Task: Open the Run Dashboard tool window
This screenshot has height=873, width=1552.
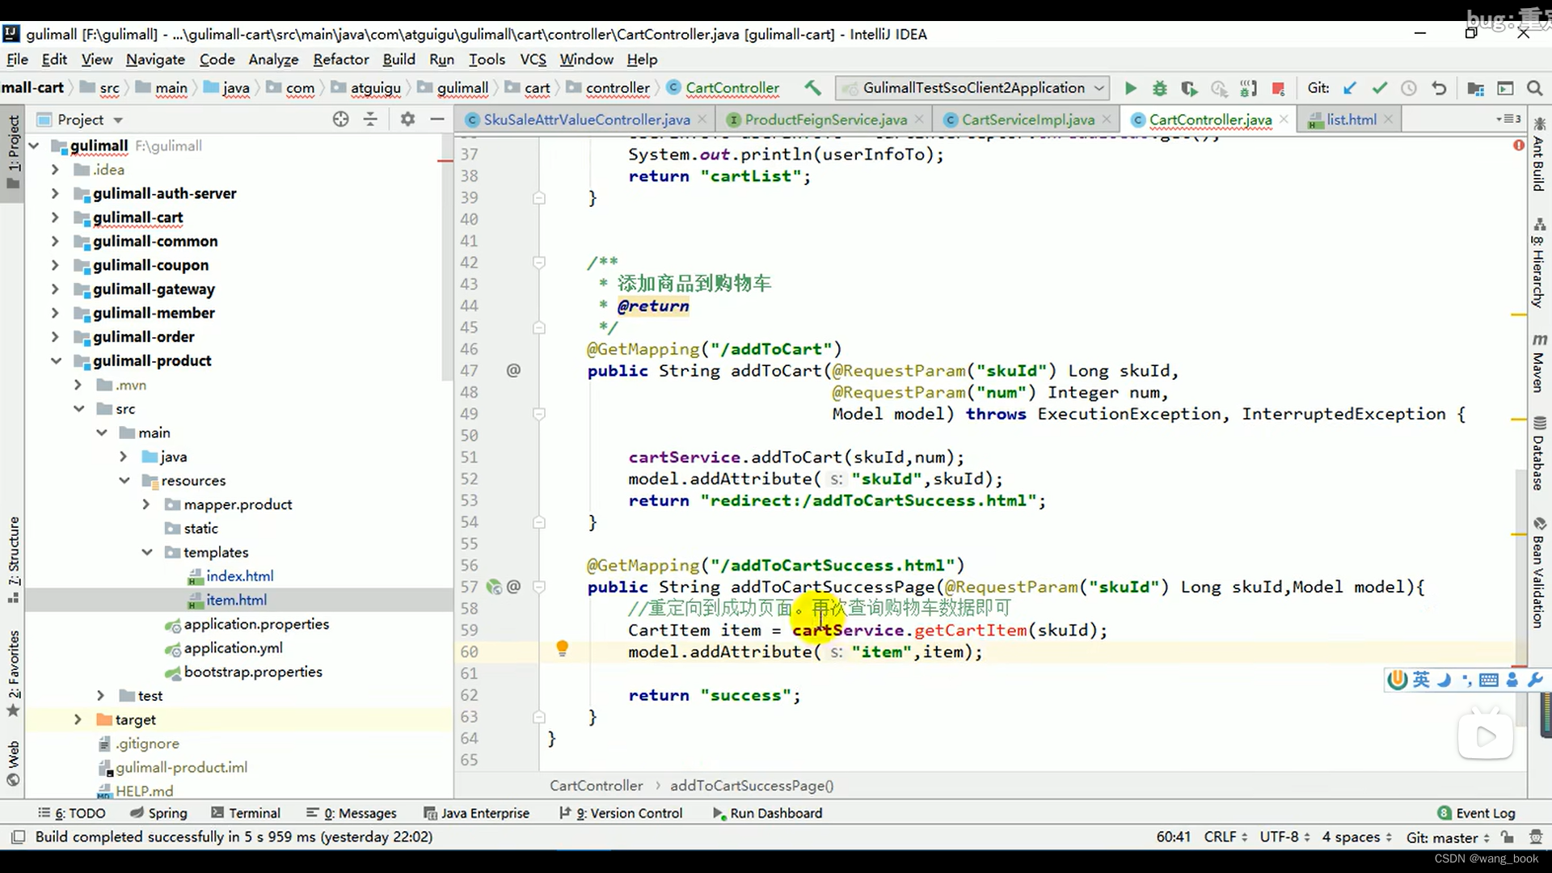Action: coord(767,812)
